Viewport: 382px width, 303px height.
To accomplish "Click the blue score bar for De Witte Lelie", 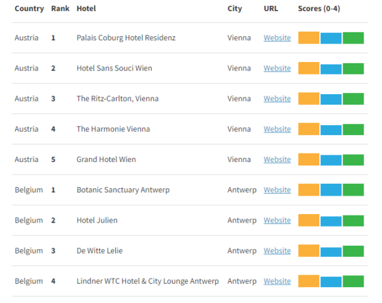I will (x=331, y=252).
